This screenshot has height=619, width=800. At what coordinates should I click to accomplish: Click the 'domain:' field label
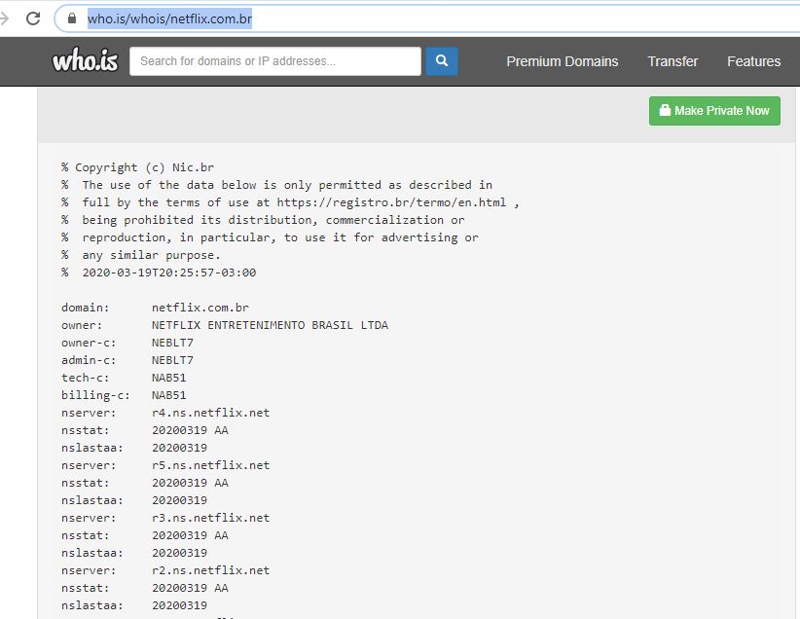[86, 308]
